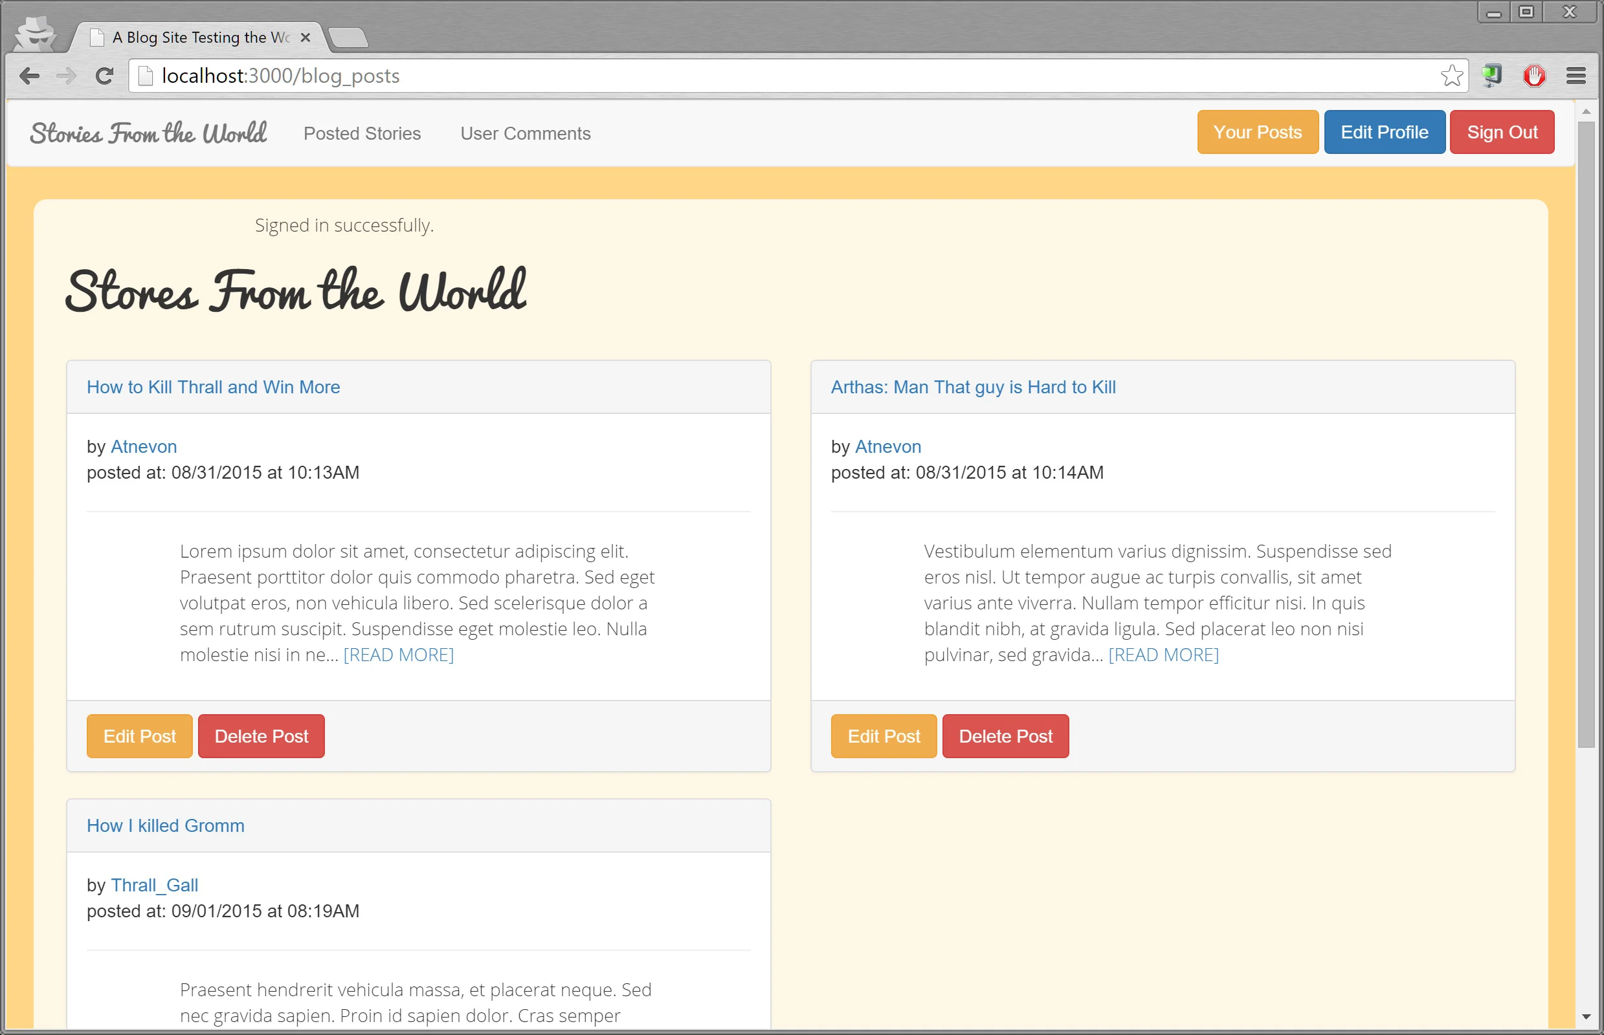Screen dimensions: 1604x1035
Task: Click the page icon beside the URL
Action: tap(145, 76)
